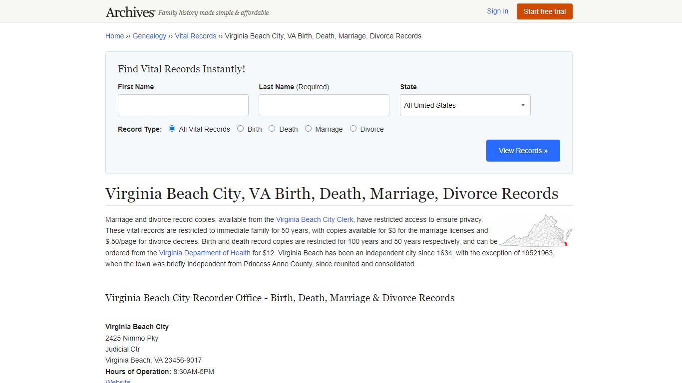Open the Genealogy breadcrumb link
This screenshot has height=383, width=682.
tap(149, 36)
